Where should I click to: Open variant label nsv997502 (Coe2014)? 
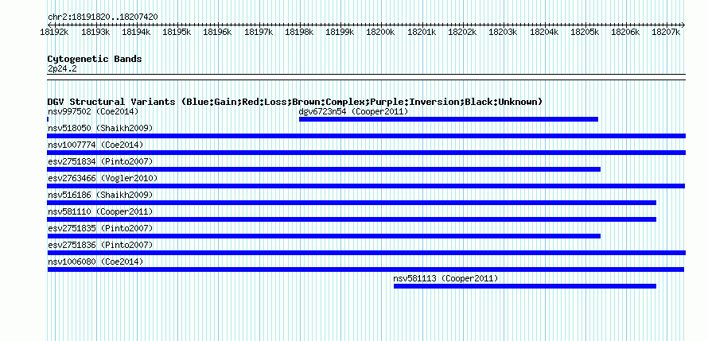point(93,111)
